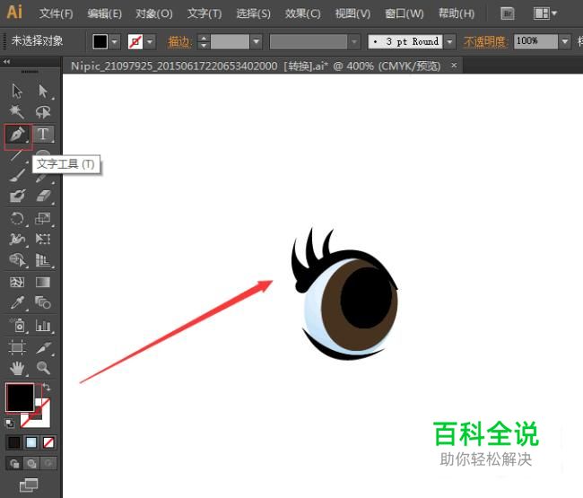
Task: Select the Direct Selection tool
Action: coord(43,91)
